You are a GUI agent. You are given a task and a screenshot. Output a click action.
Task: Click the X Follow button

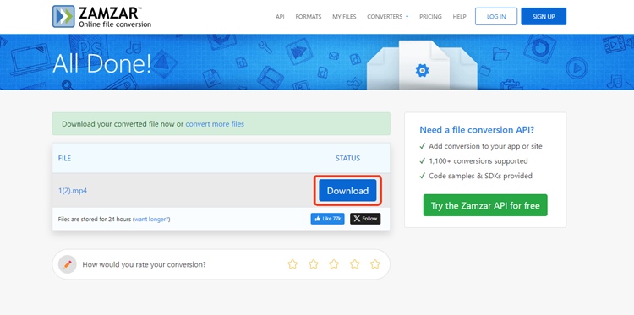(x=365, y=219)
